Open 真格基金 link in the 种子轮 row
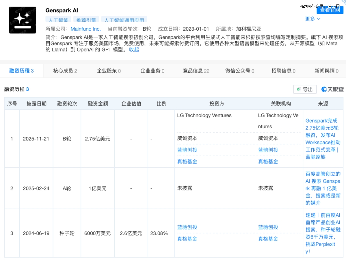The height and width of the screenshot is (271, 346). pyautogui.click(x=187, y=239)
